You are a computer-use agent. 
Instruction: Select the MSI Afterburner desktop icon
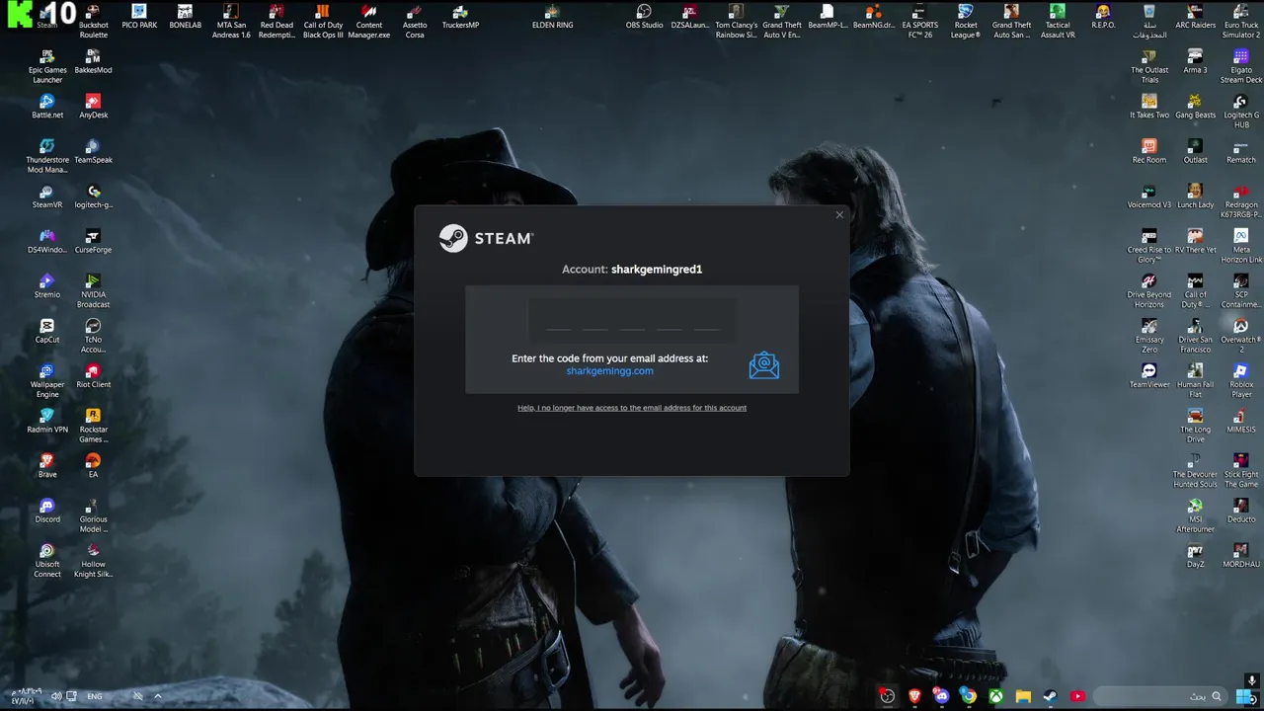pyautogui.click(x=1195, y=514)
